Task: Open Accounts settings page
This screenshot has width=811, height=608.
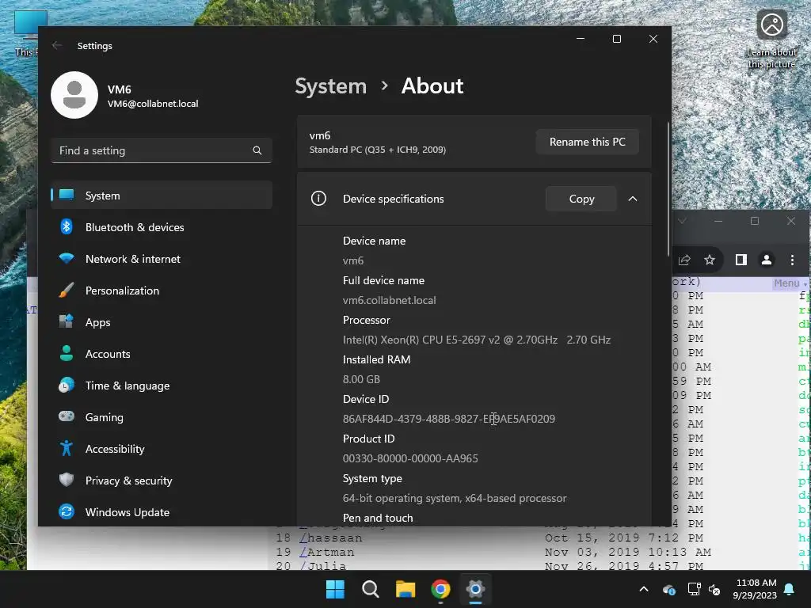Action: tap(162, 354)
